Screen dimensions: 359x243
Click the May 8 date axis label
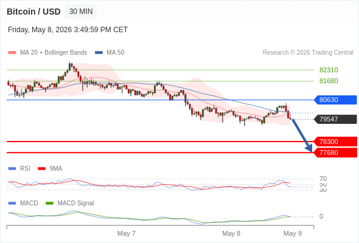[231, 233]
